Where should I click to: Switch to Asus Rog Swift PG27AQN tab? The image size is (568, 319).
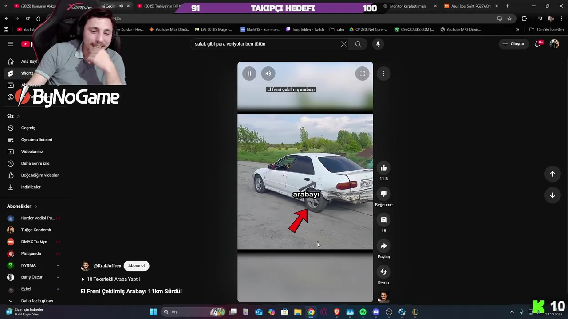coord(471,6)
